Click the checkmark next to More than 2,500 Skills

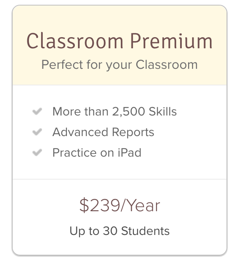tap(37, 112)
